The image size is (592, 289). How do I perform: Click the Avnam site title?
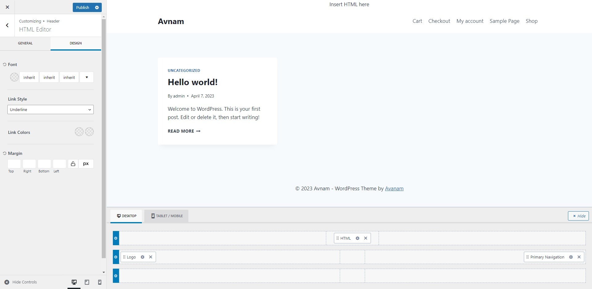171,21
